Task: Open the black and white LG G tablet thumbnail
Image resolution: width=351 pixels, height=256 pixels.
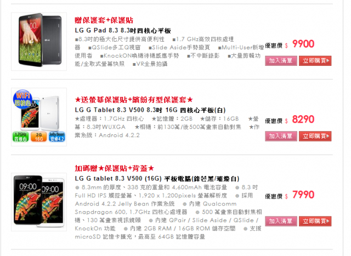Action: pyautogui.click(x=39, y=202)
